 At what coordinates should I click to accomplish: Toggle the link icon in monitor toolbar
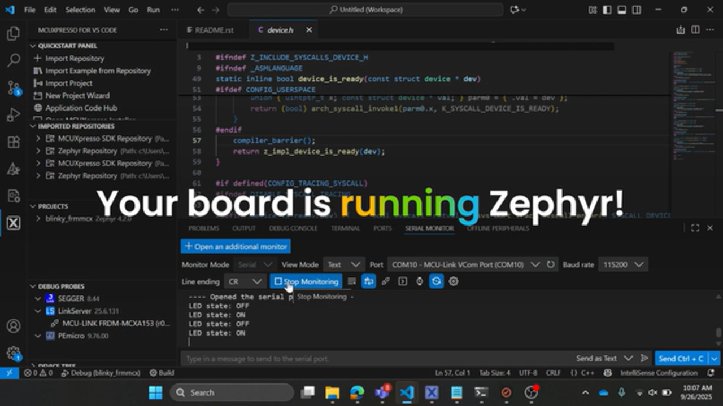(x=385, y=281)
